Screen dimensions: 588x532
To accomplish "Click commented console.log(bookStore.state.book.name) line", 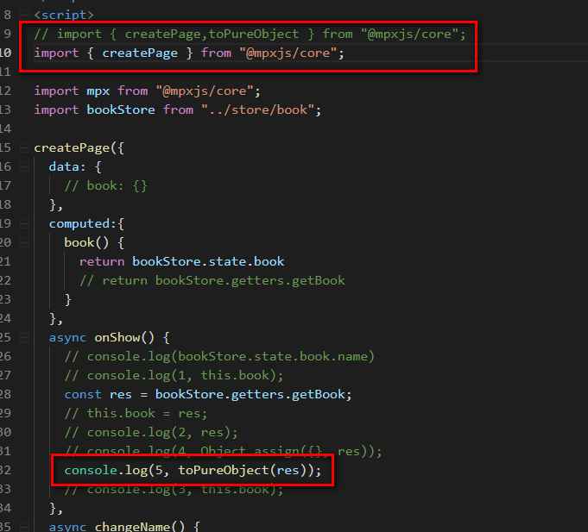I will (x=219, y=356).
